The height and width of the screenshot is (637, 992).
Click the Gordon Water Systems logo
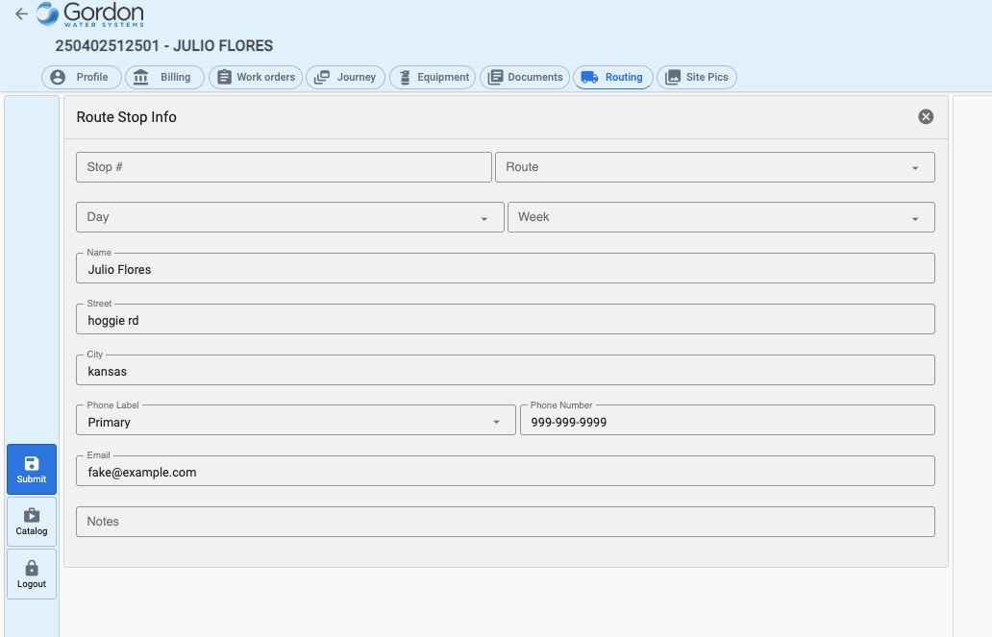click(90, 14)
